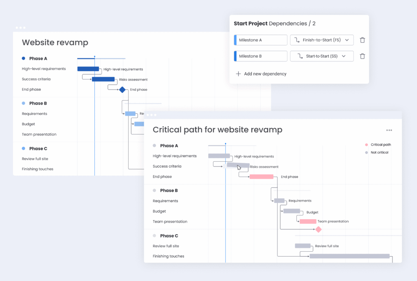
Task: Click the pink Critical path legend swatch
Action: pos(367,145)
